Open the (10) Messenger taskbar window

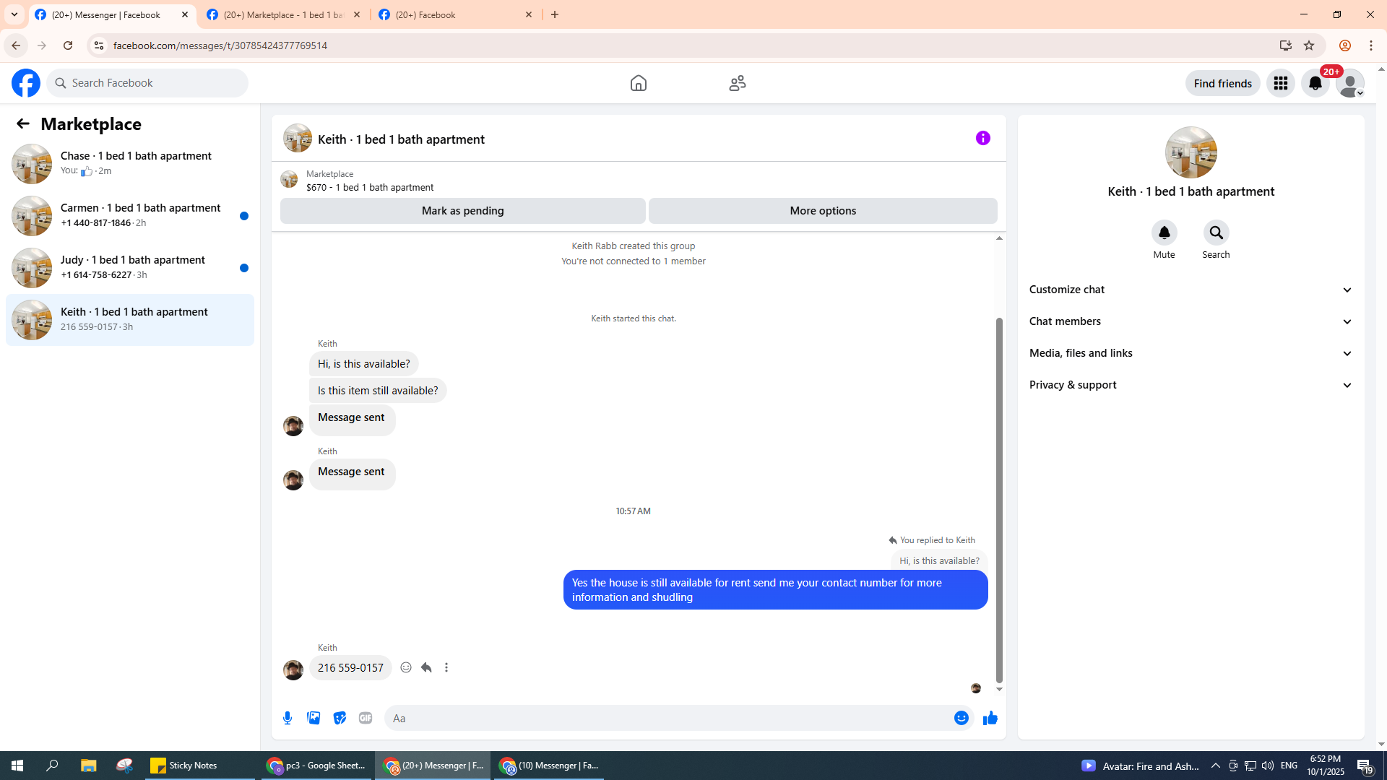coord(549,766)
